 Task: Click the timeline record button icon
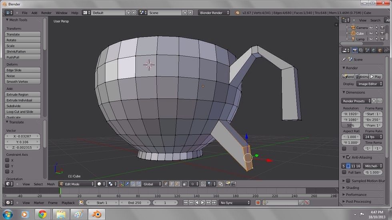(x=258, y=203)
